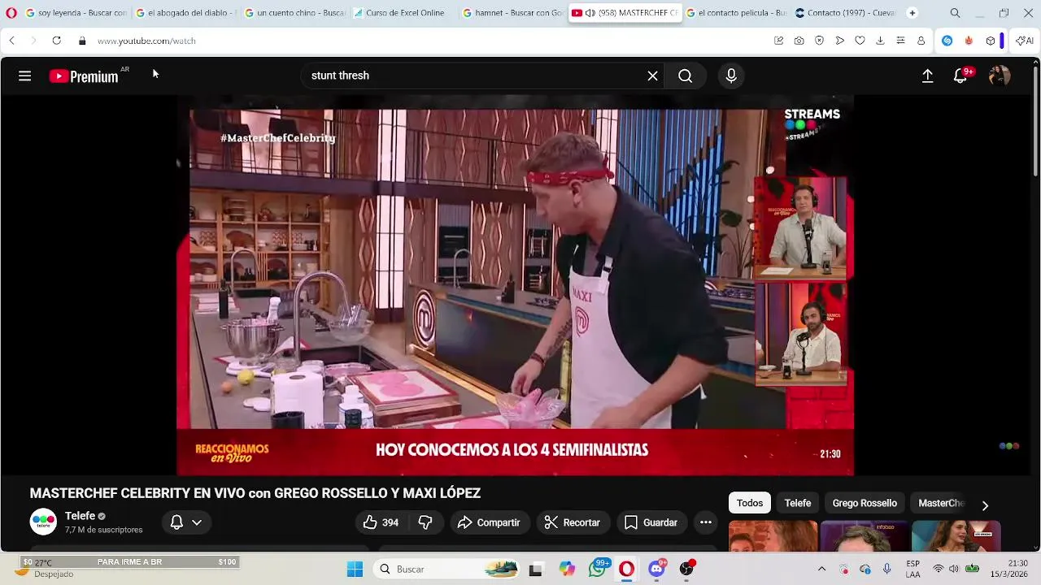This screenshot has width=1041, height=585.
Task: Open the upload/create video icon
Action: [927, 76]
